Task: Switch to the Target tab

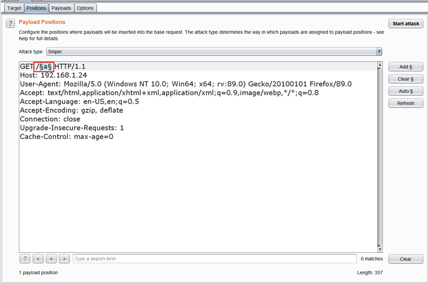Action: 14,8
